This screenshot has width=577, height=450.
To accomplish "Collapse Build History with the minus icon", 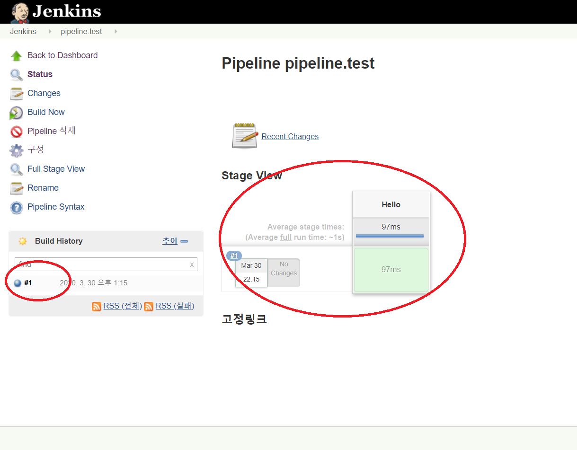I will tap(184, 241).
